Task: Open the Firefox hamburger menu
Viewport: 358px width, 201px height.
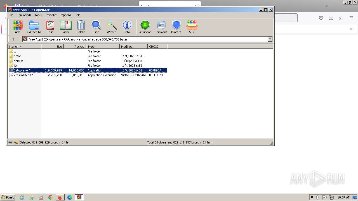Action: point(351,18)
